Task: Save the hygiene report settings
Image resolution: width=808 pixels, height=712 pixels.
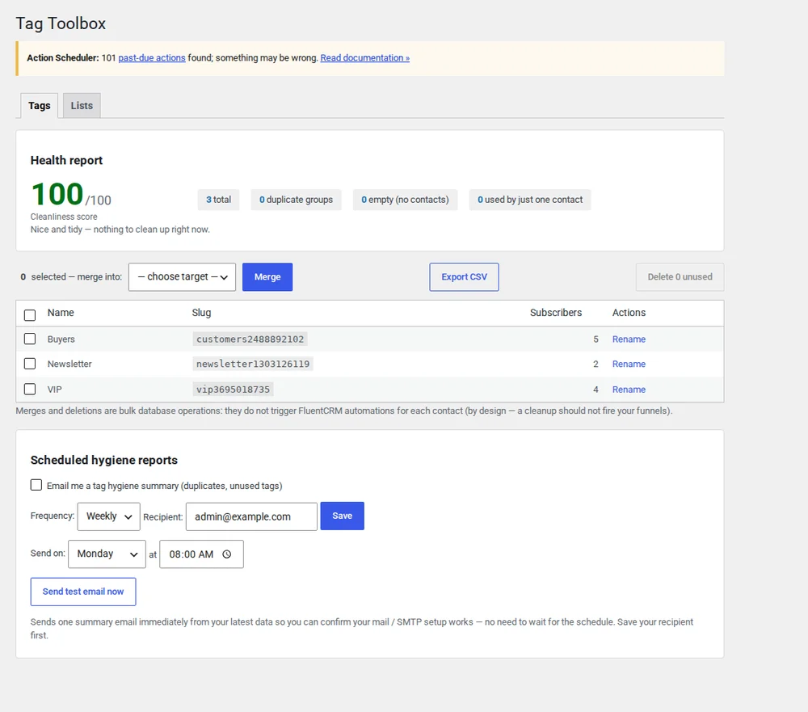Action: [x=342, y=516]
